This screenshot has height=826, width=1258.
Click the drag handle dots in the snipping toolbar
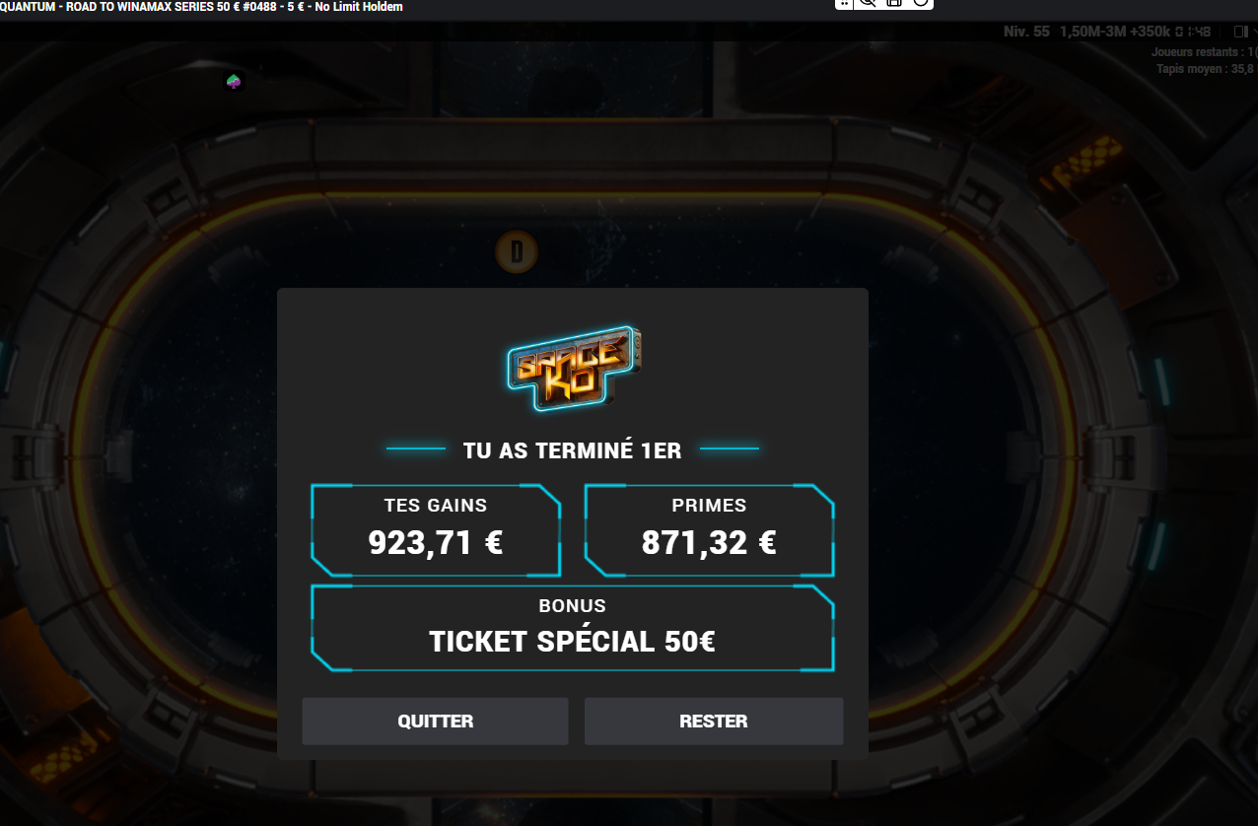(x=845, y=3)
